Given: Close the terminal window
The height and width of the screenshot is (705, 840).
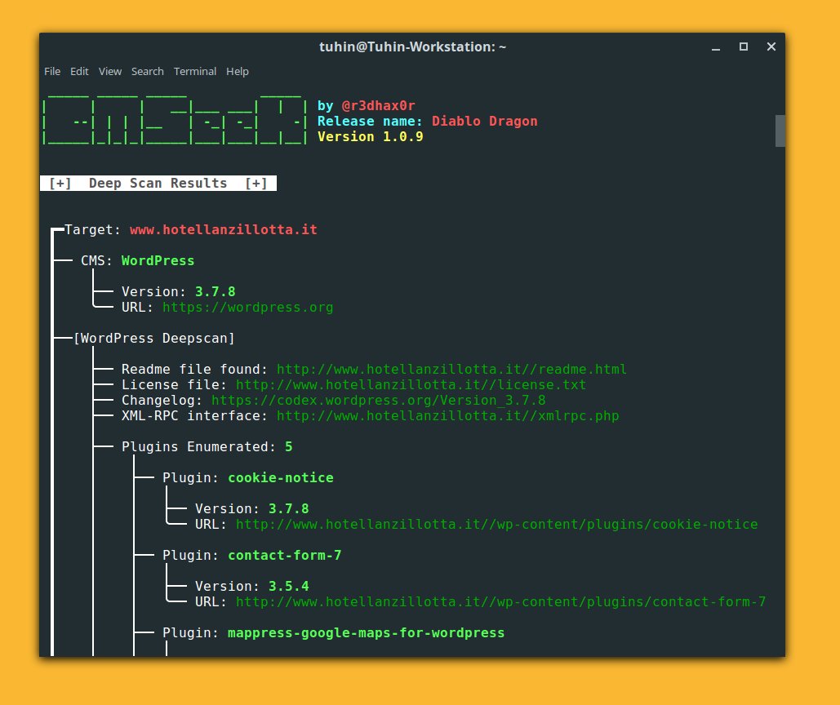Looking at the screenshot, I should coord(771,47).
